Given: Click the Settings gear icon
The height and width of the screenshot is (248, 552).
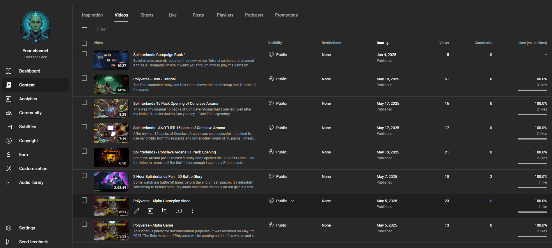Looking at the screenshot, I should [x=9, y=228].
